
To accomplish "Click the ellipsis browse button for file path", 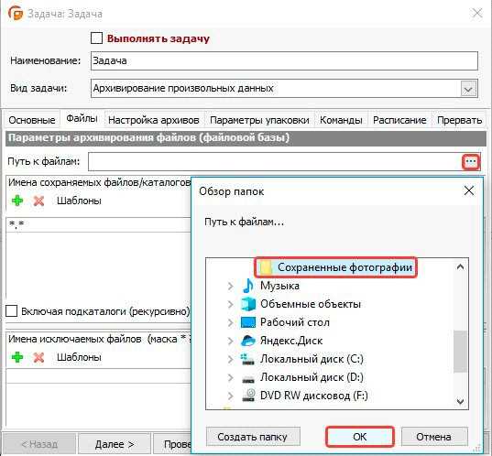I will (x=471, y=161).
